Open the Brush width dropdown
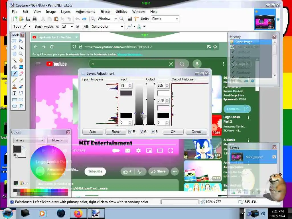 point(72,27)
